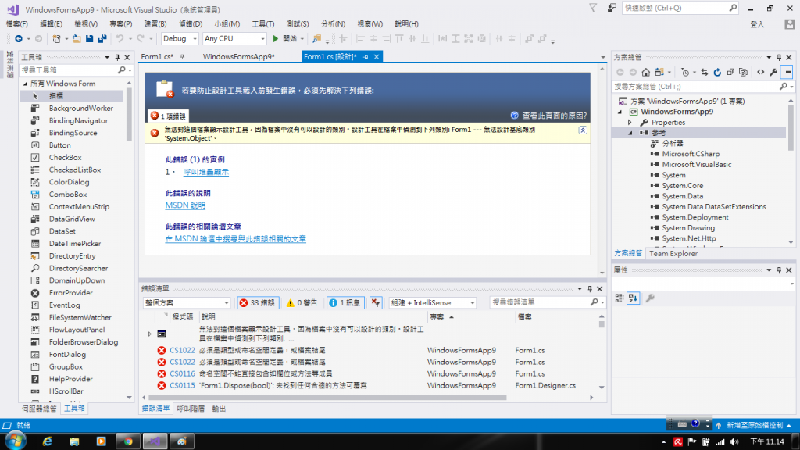Click the taskbar volume speaker icon

tap(734, 442)
